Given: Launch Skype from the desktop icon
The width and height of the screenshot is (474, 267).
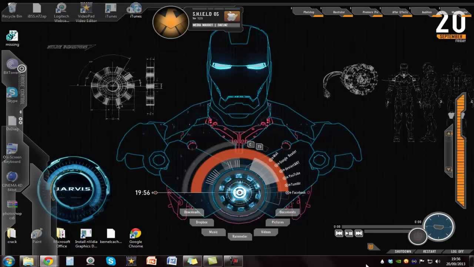Looking at the screenshot, I should pyautogui.click(x=12, y=95).
